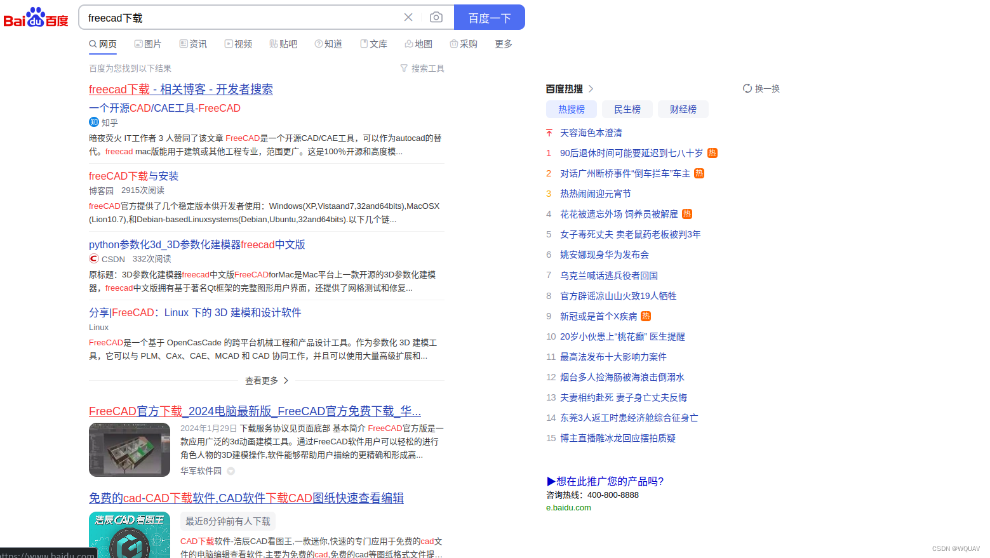
Task: Open 乌克兰喊话逃兵役者回国 topic
Action: (609, 276)
